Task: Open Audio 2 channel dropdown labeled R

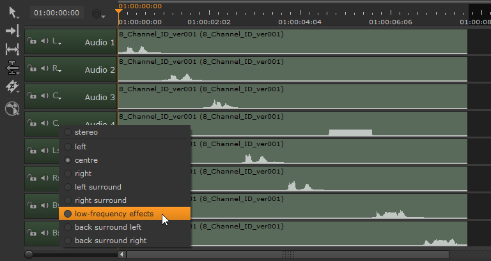Action: (58, 70)
